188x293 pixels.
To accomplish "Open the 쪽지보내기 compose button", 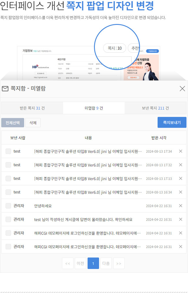I will pyautogui.click(x=172, y=122).
